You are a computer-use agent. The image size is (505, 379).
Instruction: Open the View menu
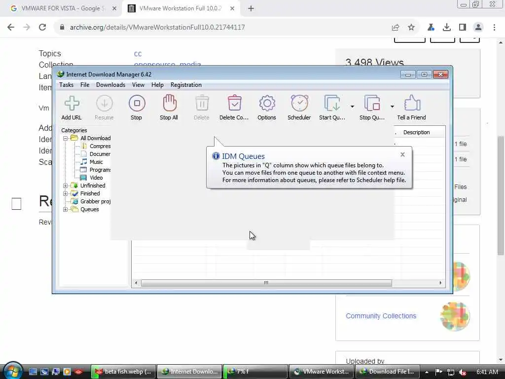coord(138,85)
